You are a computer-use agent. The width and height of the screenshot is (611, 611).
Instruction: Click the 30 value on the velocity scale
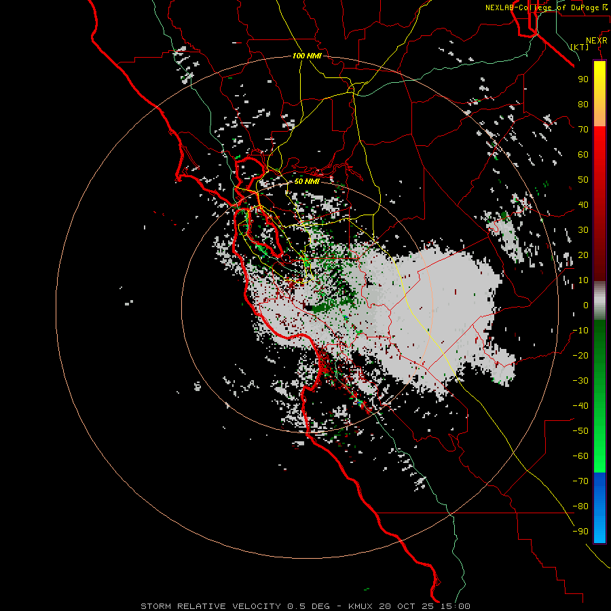583,230
